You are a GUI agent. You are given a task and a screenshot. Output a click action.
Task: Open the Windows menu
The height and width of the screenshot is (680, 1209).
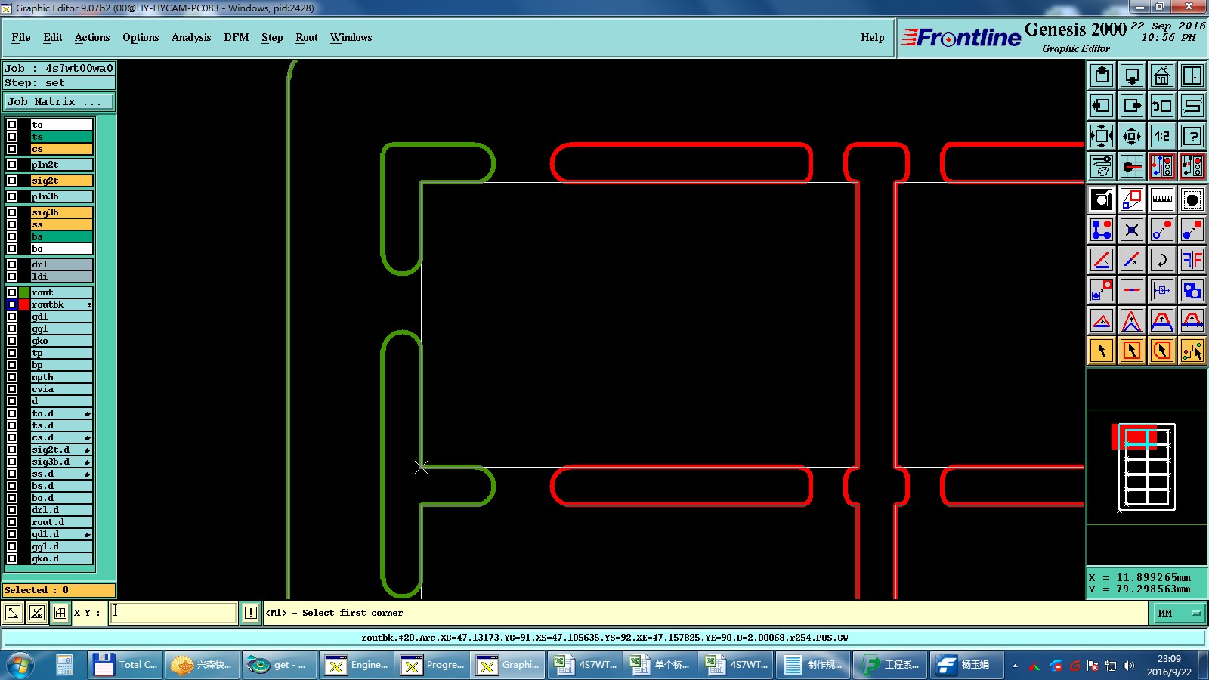(x=351, y=37)
